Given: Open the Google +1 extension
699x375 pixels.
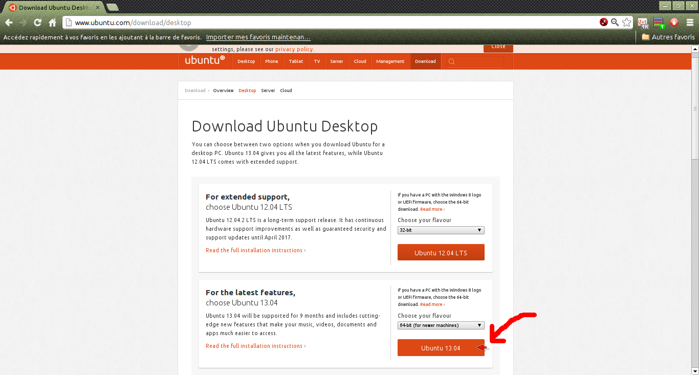Looking at the screenshot, I should (643, 23).
